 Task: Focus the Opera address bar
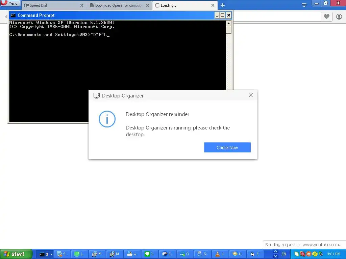pos(277,17)
